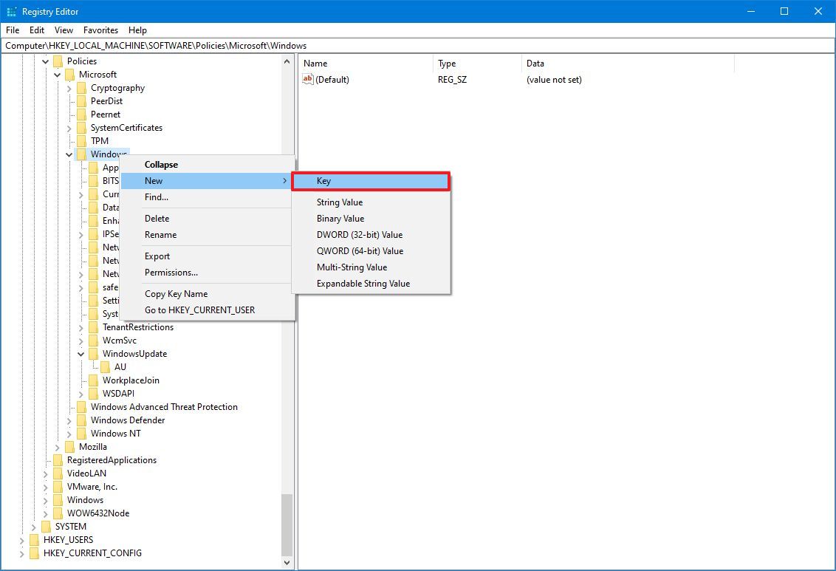Expand the SystemCertificates key
Screen dimensions: 836x571
[x=69, y=127]
